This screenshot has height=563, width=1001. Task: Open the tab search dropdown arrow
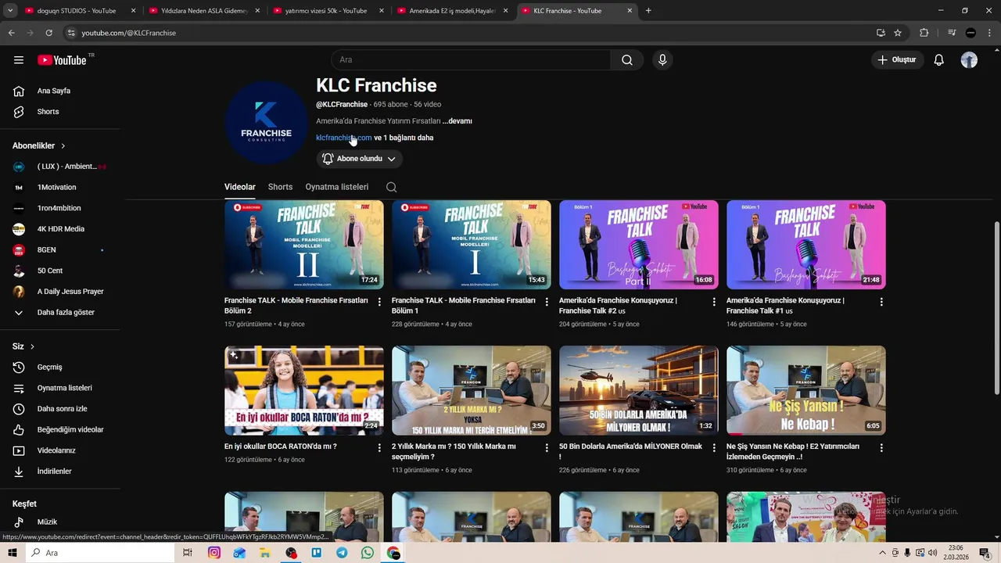click(x=10, y=11)
